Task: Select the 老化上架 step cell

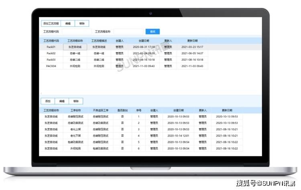Action: point(75,129)
